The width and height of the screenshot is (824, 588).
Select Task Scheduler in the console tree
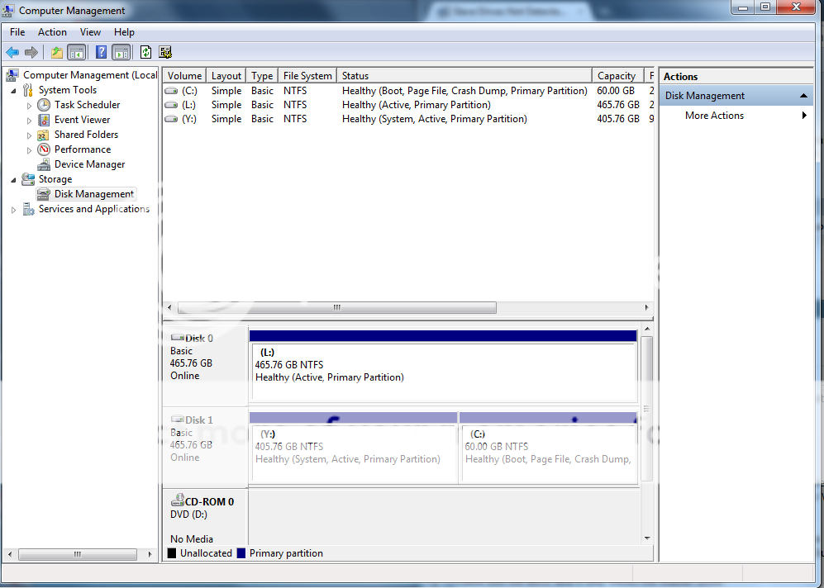click(x=87, y=105)
